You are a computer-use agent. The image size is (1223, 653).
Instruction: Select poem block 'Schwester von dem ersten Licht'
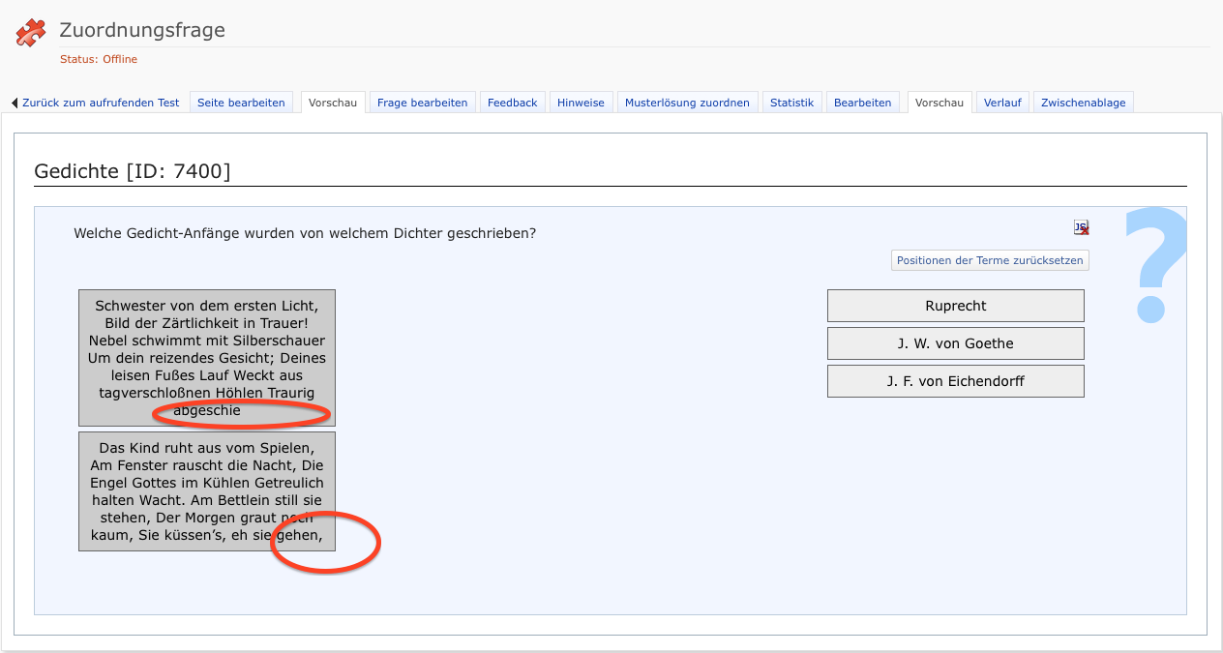(207, 357)
